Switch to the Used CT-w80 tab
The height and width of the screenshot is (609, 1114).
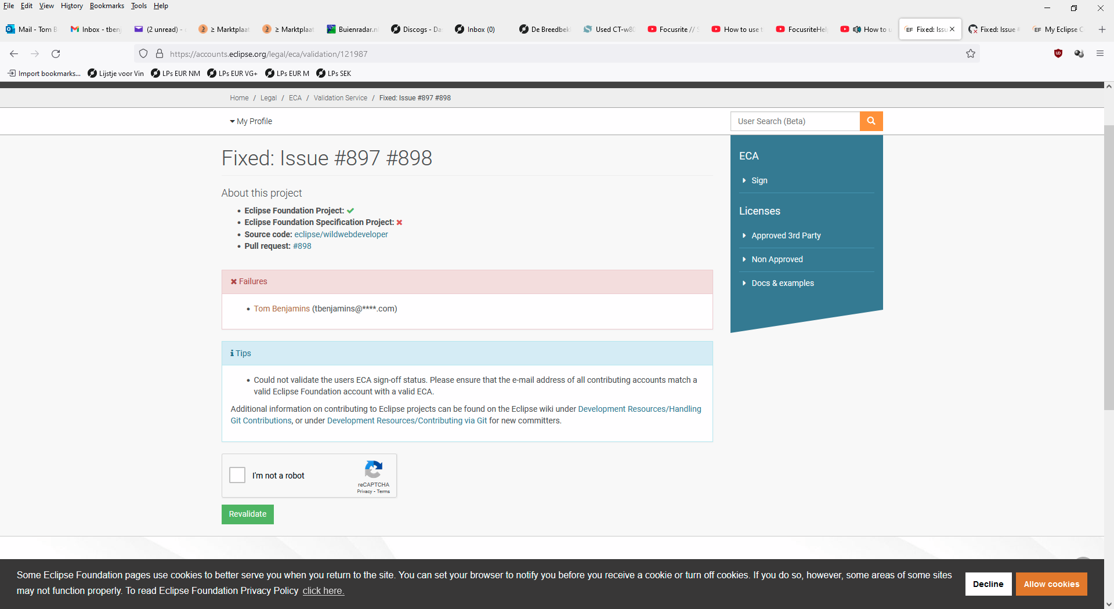(609, 29)
